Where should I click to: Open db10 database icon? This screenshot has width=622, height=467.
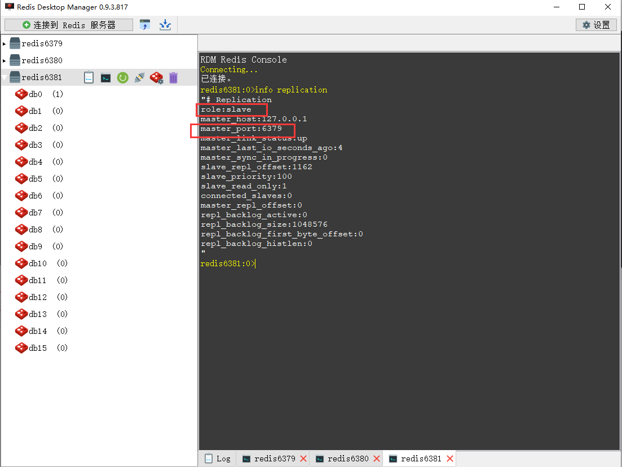[x=21, y=263]
